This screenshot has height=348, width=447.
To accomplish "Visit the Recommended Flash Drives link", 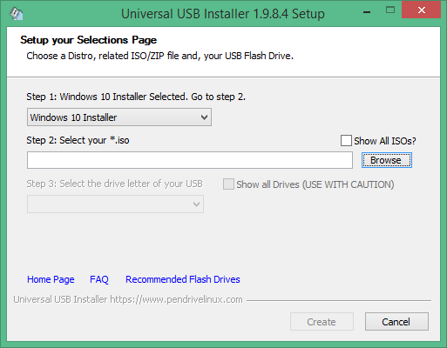I will pyautogui.click(x=183, y=279).
